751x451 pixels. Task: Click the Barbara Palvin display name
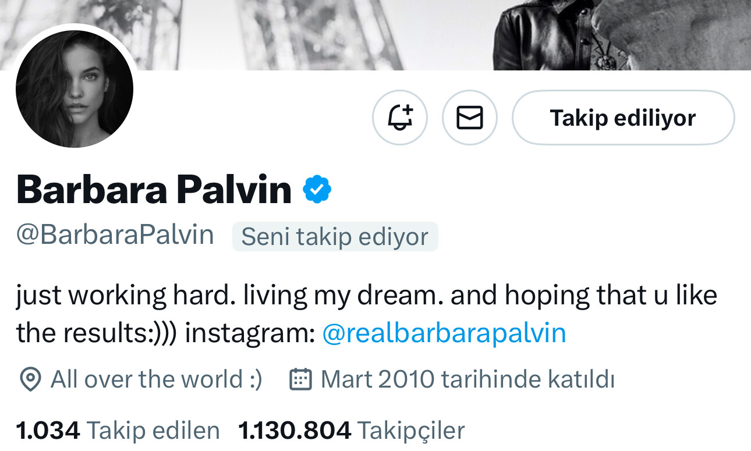[154, 189]
